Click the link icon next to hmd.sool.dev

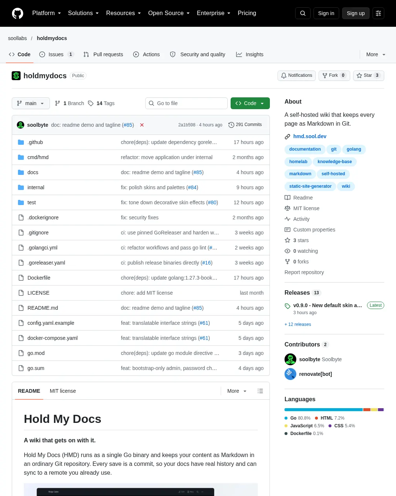point(287,137)
